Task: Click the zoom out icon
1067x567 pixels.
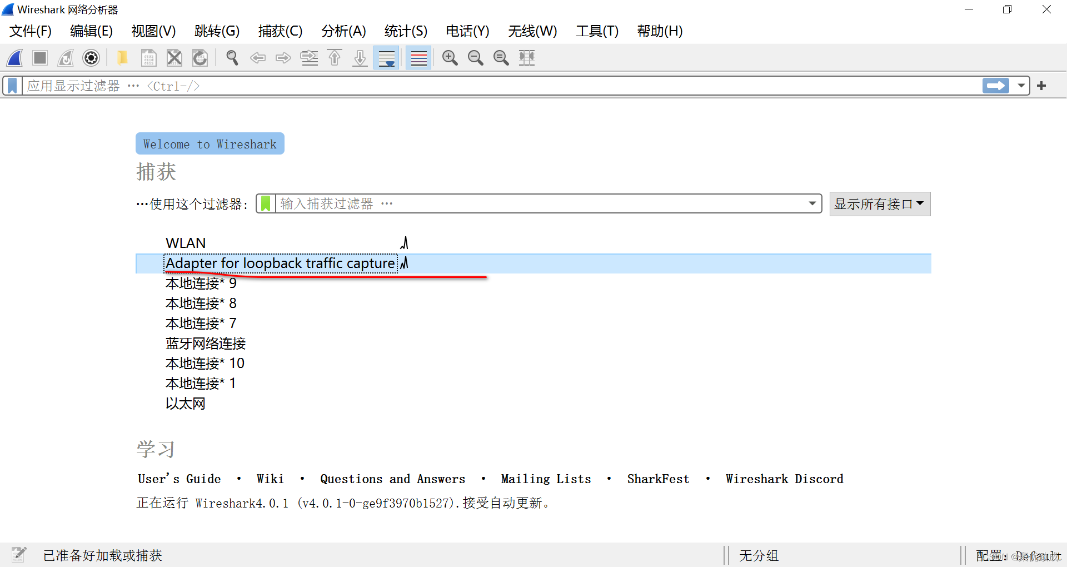Action: 475,58
